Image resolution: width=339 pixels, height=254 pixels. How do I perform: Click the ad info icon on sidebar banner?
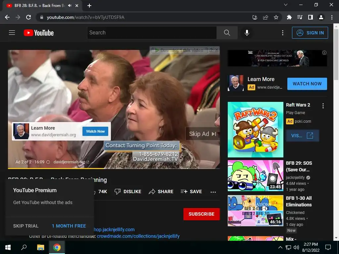pyautogui.click(x=324, y=53)
